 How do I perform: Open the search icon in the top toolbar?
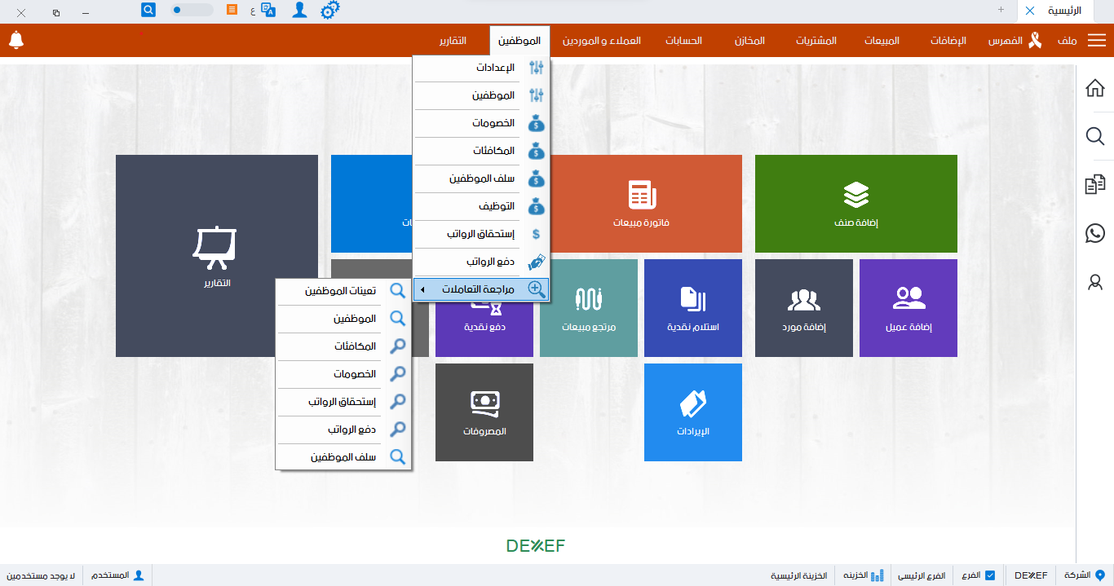coord(148,11)
